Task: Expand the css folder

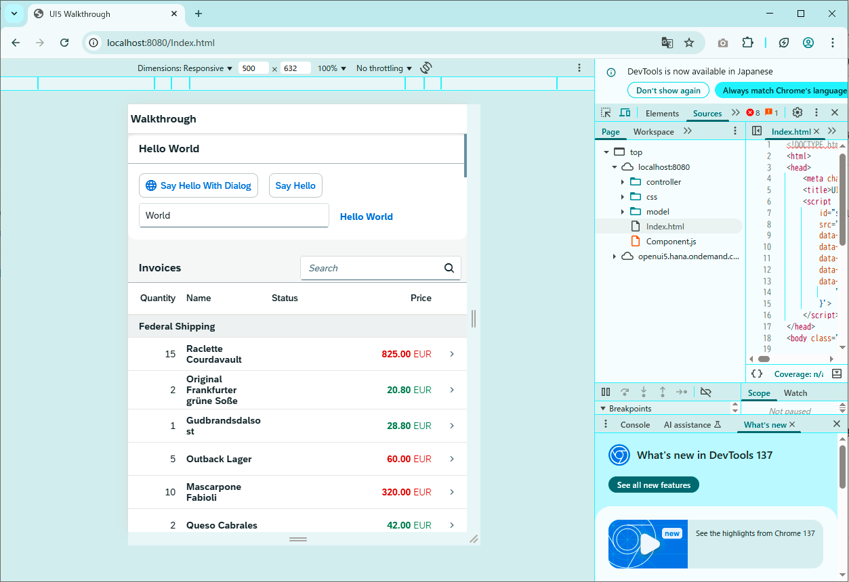Action: [x=623, y=197]
